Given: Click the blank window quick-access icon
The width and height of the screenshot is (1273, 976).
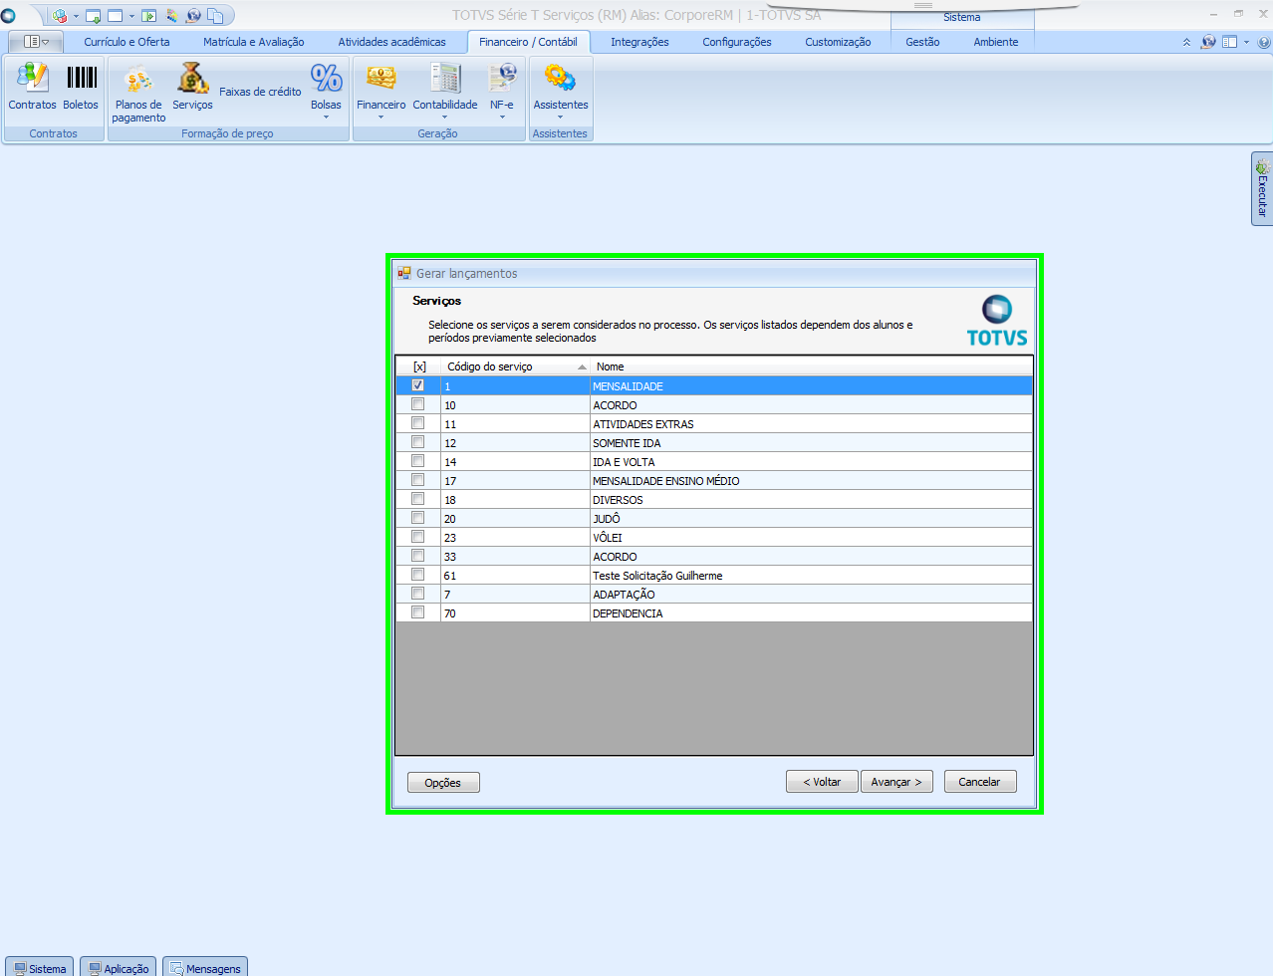Looking at the screenshot, I should [x=116, y=16].
